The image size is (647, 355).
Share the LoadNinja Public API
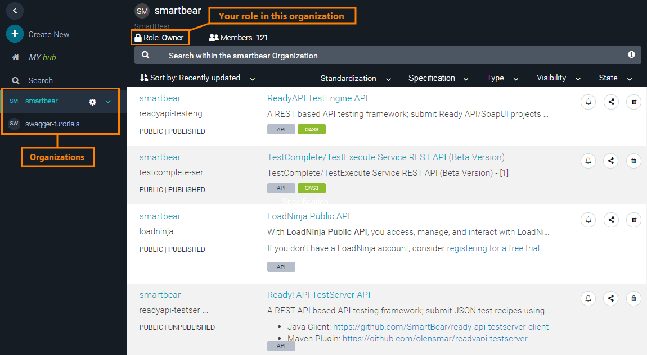611,220
